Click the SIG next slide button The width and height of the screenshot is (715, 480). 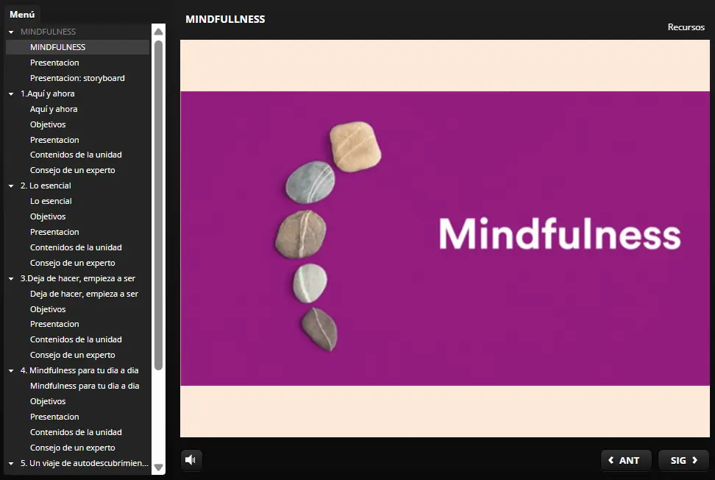pyautogui.click(x=683, y=460)
